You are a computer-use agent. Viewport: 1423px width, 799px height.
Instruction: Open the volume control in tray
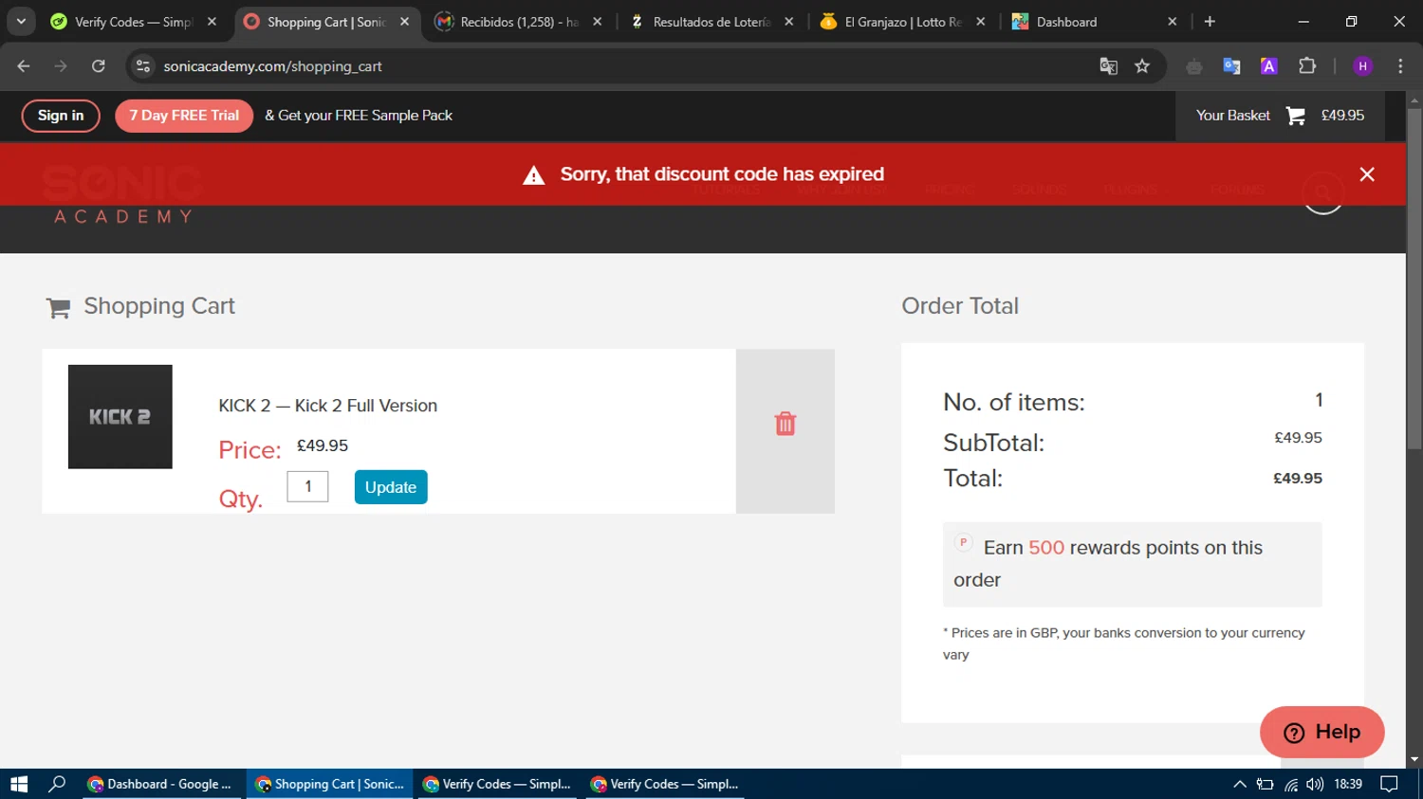point(1315,784)
